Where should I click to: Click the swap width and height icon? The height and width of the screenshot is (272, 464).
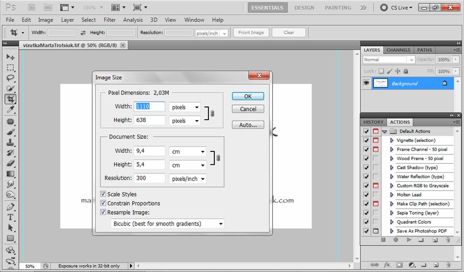83,33
